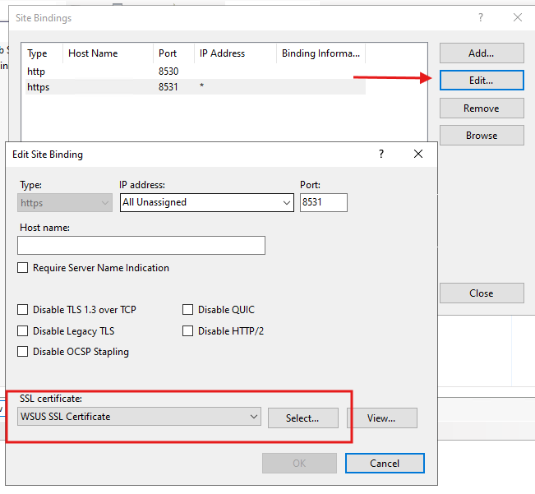Click the Port column header
This screenshot has width=535, height=494.
(168, 53)
